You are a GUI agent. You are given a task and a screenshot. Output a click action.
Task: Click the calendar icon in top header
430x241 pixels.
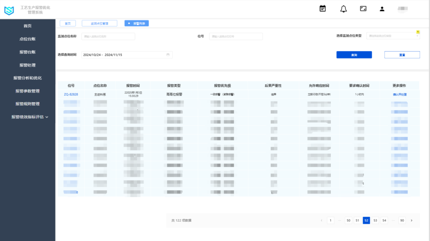coord(322,9)
